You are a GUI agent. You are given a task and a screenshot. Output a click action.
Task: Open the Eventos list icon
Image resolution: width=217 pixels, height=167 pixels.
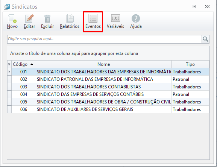click(93, 21)
